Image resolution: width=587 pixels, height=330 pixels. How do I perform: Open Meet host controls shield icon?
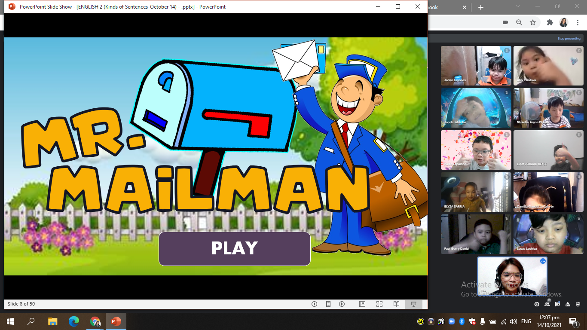[x=578, y=304]
